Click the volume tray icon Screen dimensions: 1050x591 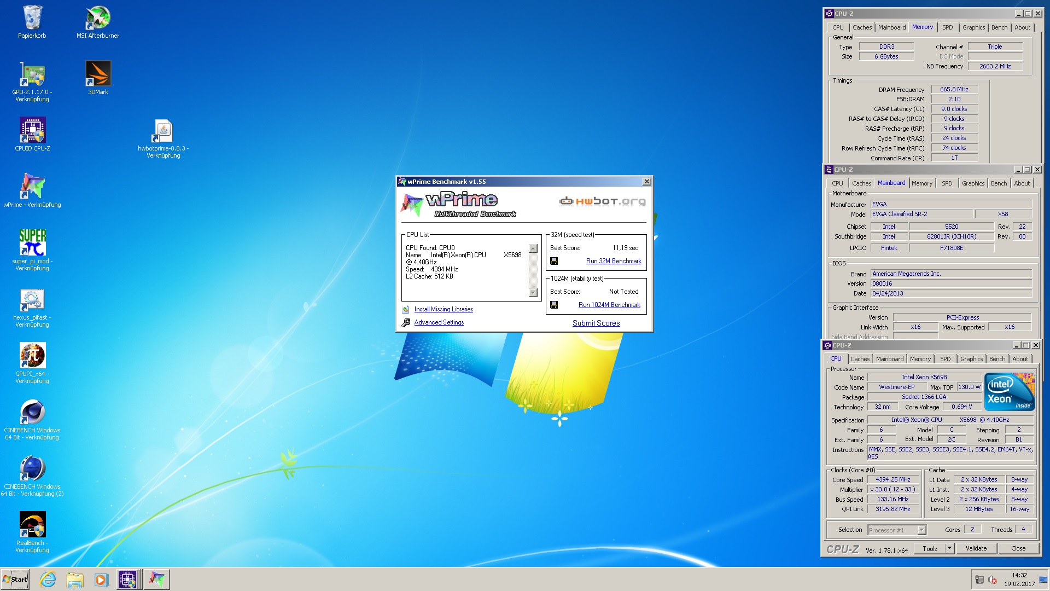click(x=993, y=580)
